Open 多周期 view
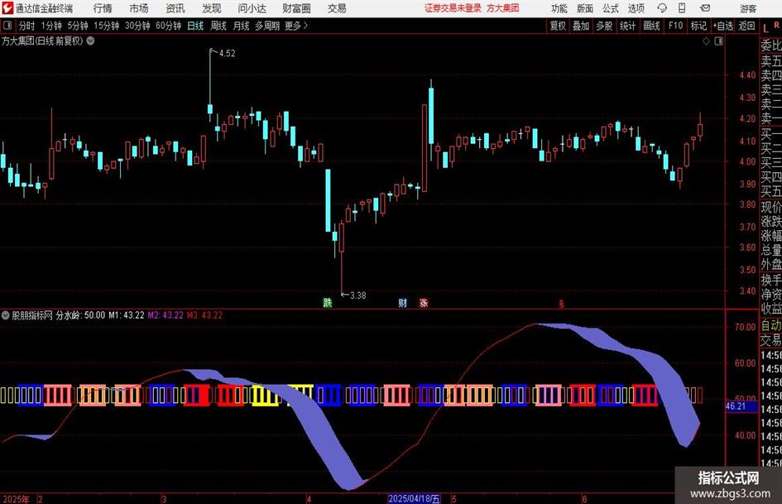This screenshot has height=504, width=782. tap(267, 26)
